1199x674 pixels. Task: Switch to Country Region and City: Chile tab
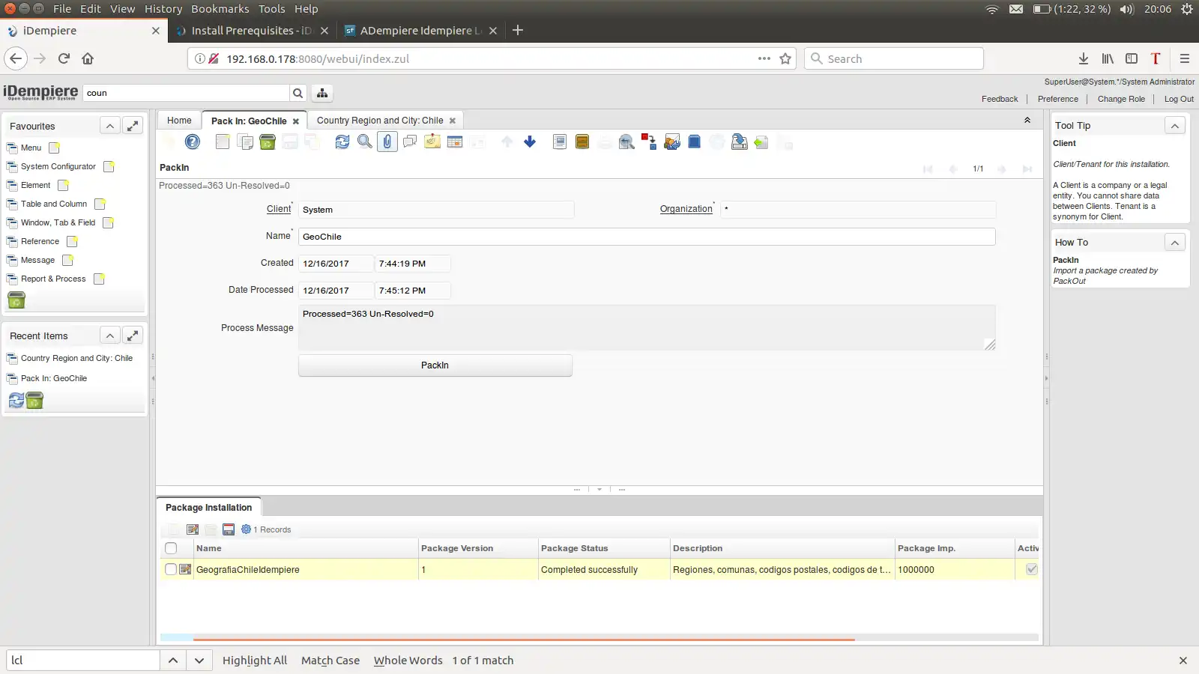click(x=386, y=121)
